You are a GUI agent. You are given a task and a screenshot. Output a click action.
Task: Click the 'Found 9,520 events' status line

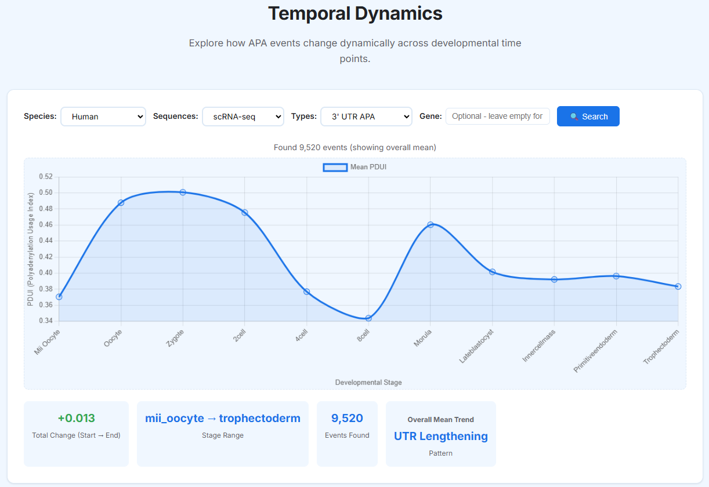[355, 147]
